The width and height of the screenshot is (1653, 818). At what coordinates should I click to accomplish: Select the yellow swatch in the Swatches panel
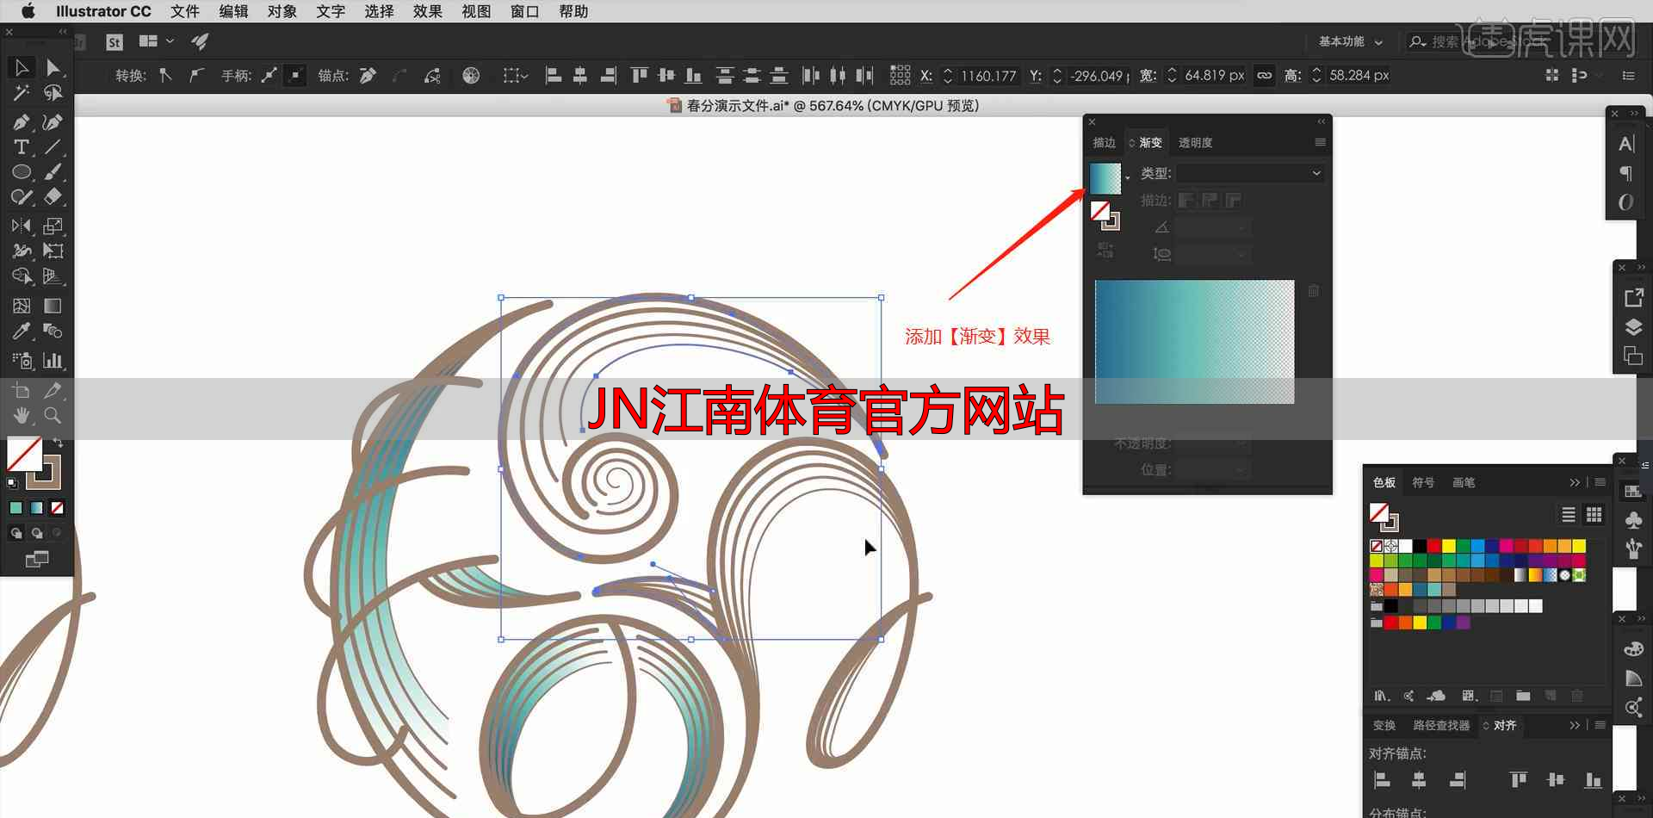click(1448, 546)
